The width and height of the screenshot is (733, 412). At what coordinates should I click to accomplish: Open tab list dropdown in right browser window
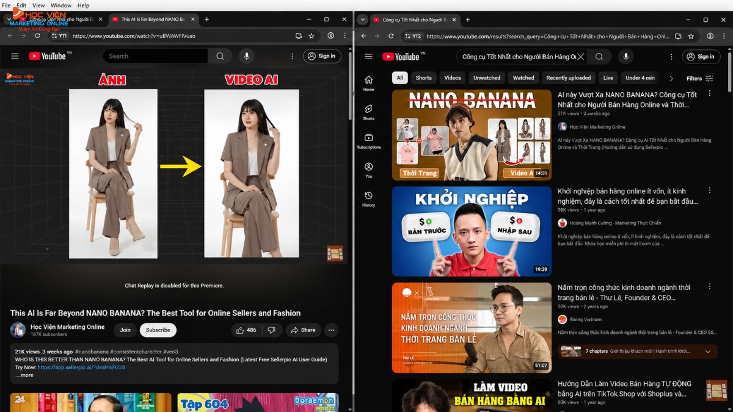363,20
